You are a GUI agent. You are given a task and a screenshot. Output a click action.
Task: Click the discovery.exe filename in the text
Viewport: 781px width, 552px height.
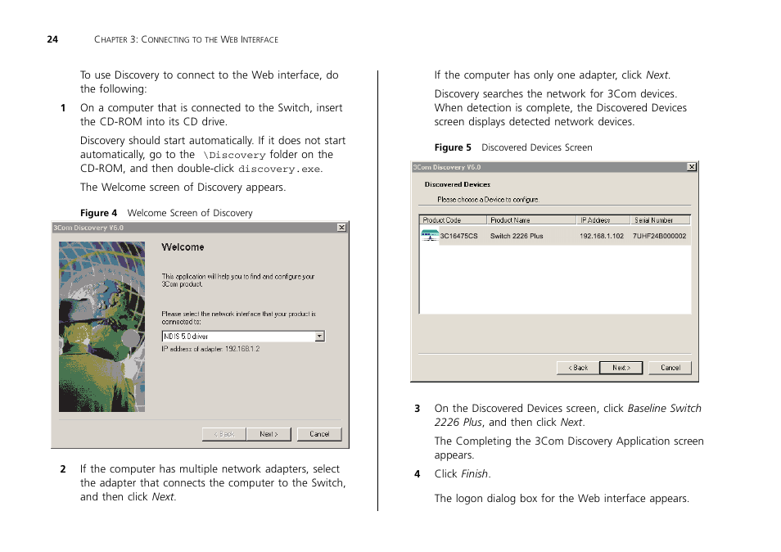click(279, 169)
